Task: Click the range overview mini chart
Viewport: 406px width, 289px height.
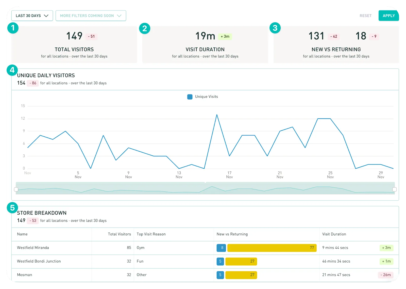Action: pos(205,188)
